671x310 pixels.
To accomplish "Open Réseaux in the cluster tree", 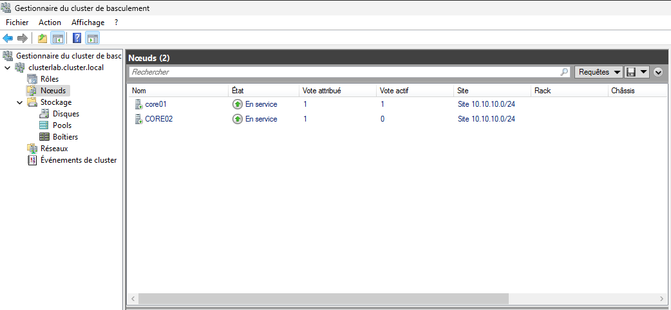I will tap(53, 149).
